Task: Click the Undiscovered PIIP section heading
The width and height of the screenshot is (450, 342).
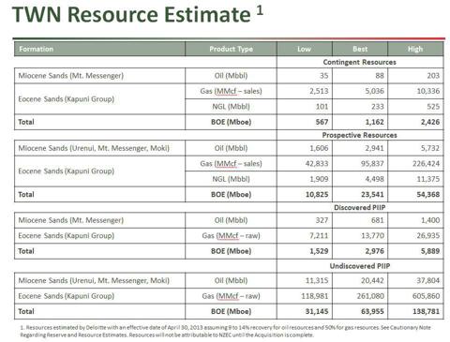Action: (x=360, y=266)
